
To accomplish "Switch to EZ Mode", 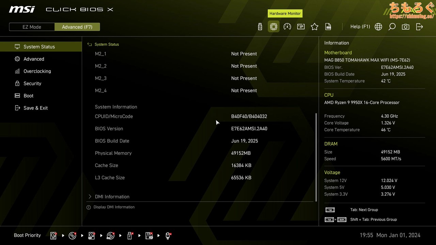I will [32, 27].
